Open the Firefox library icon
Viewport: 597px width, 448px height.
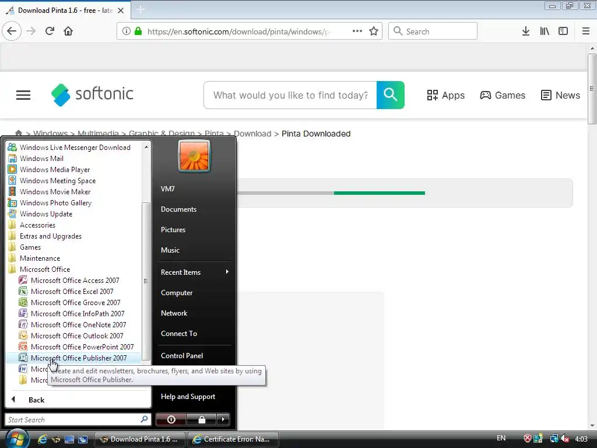click(x=545, y=32)
